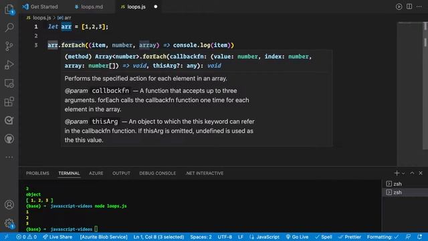Click 'object' output in terminal
This screenshot has width=428, height=241.
point(33,194)
